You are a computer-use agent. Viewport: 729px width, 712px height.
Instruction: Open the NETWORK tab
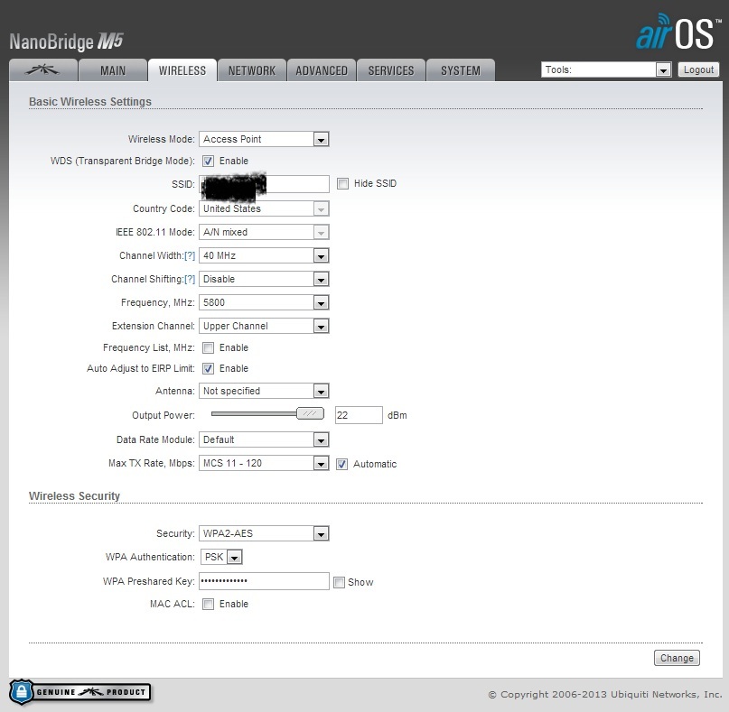(x=252, y=70)
